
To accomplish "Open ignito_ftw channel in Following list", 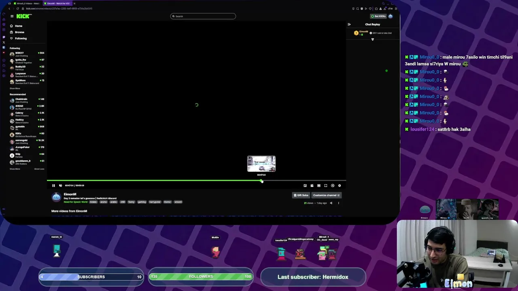I will click(x=27, y=61).
